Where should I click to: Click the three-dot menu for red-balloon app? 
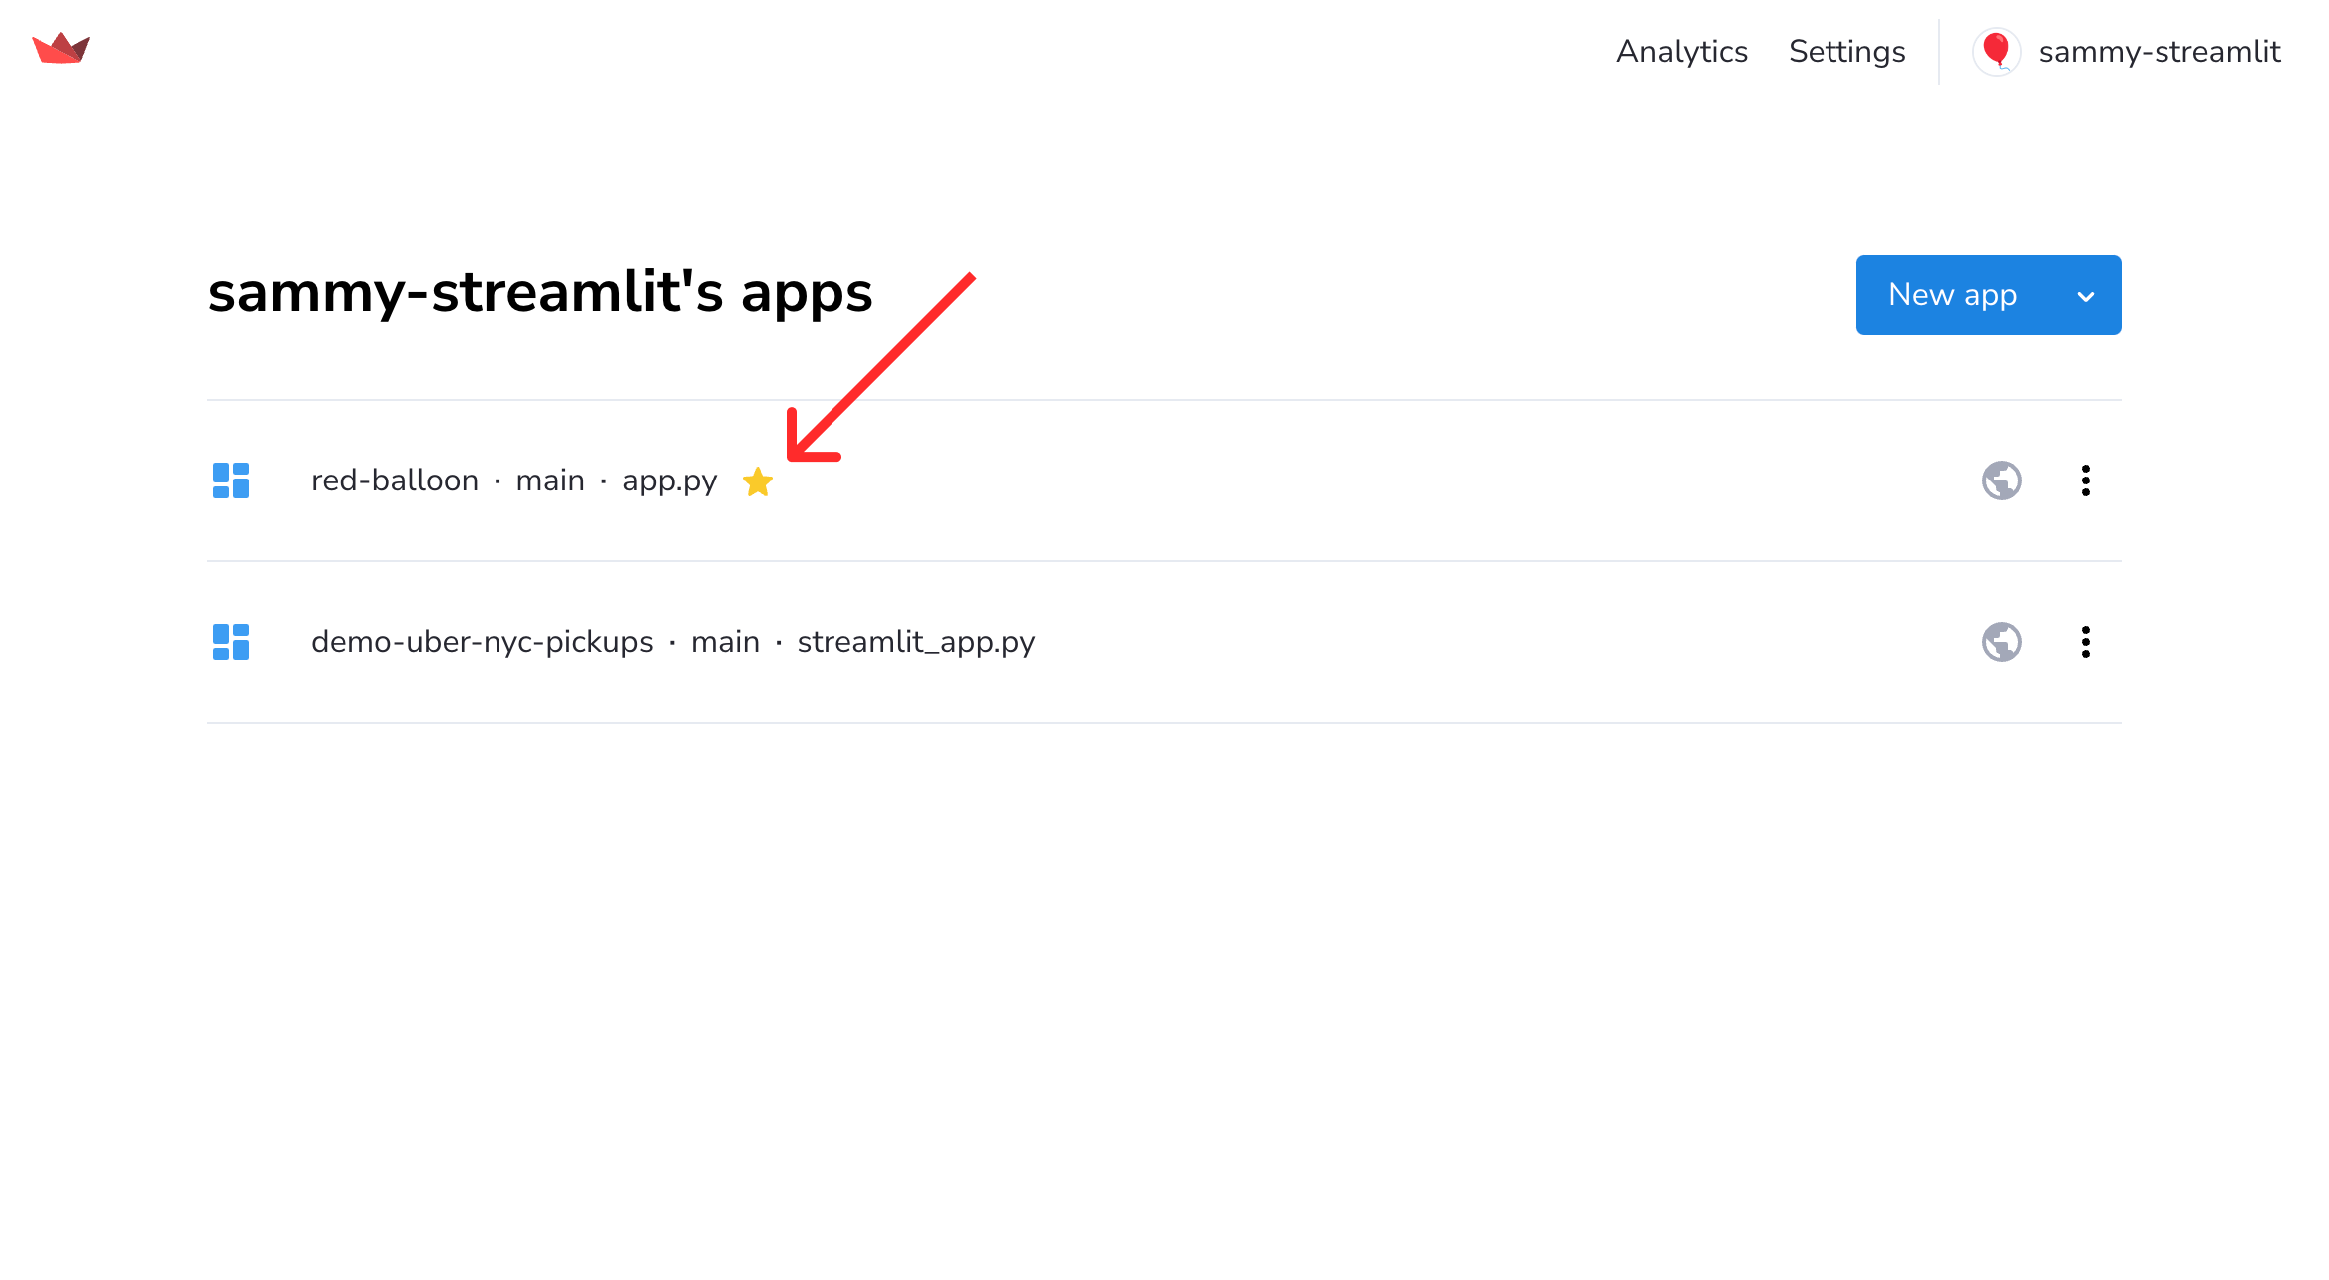click(x=2083, y=480)
